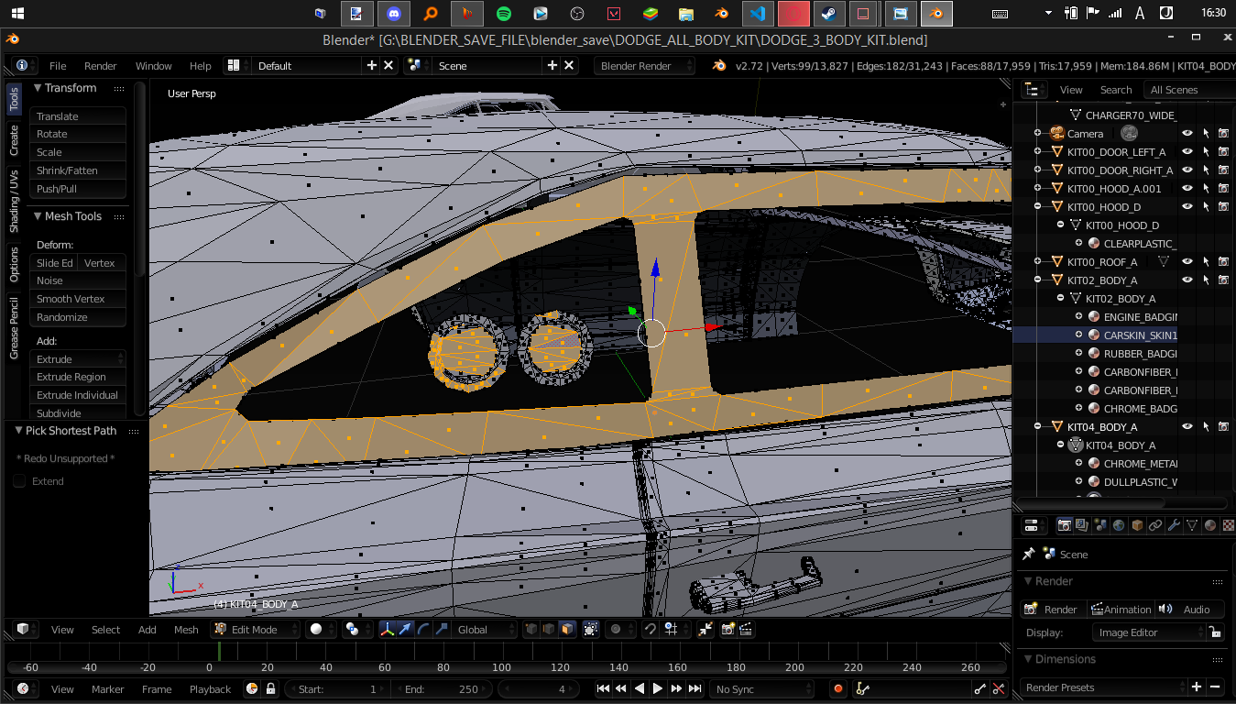Screen dimensions: 1236x704
Task: Enable the Extend checkbox
Action: click(x=19, y=481)
